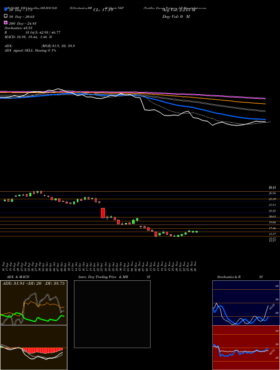Screen dimensions: 280x370
Task: Click the 22.22 price axis label
Action: 273,211
